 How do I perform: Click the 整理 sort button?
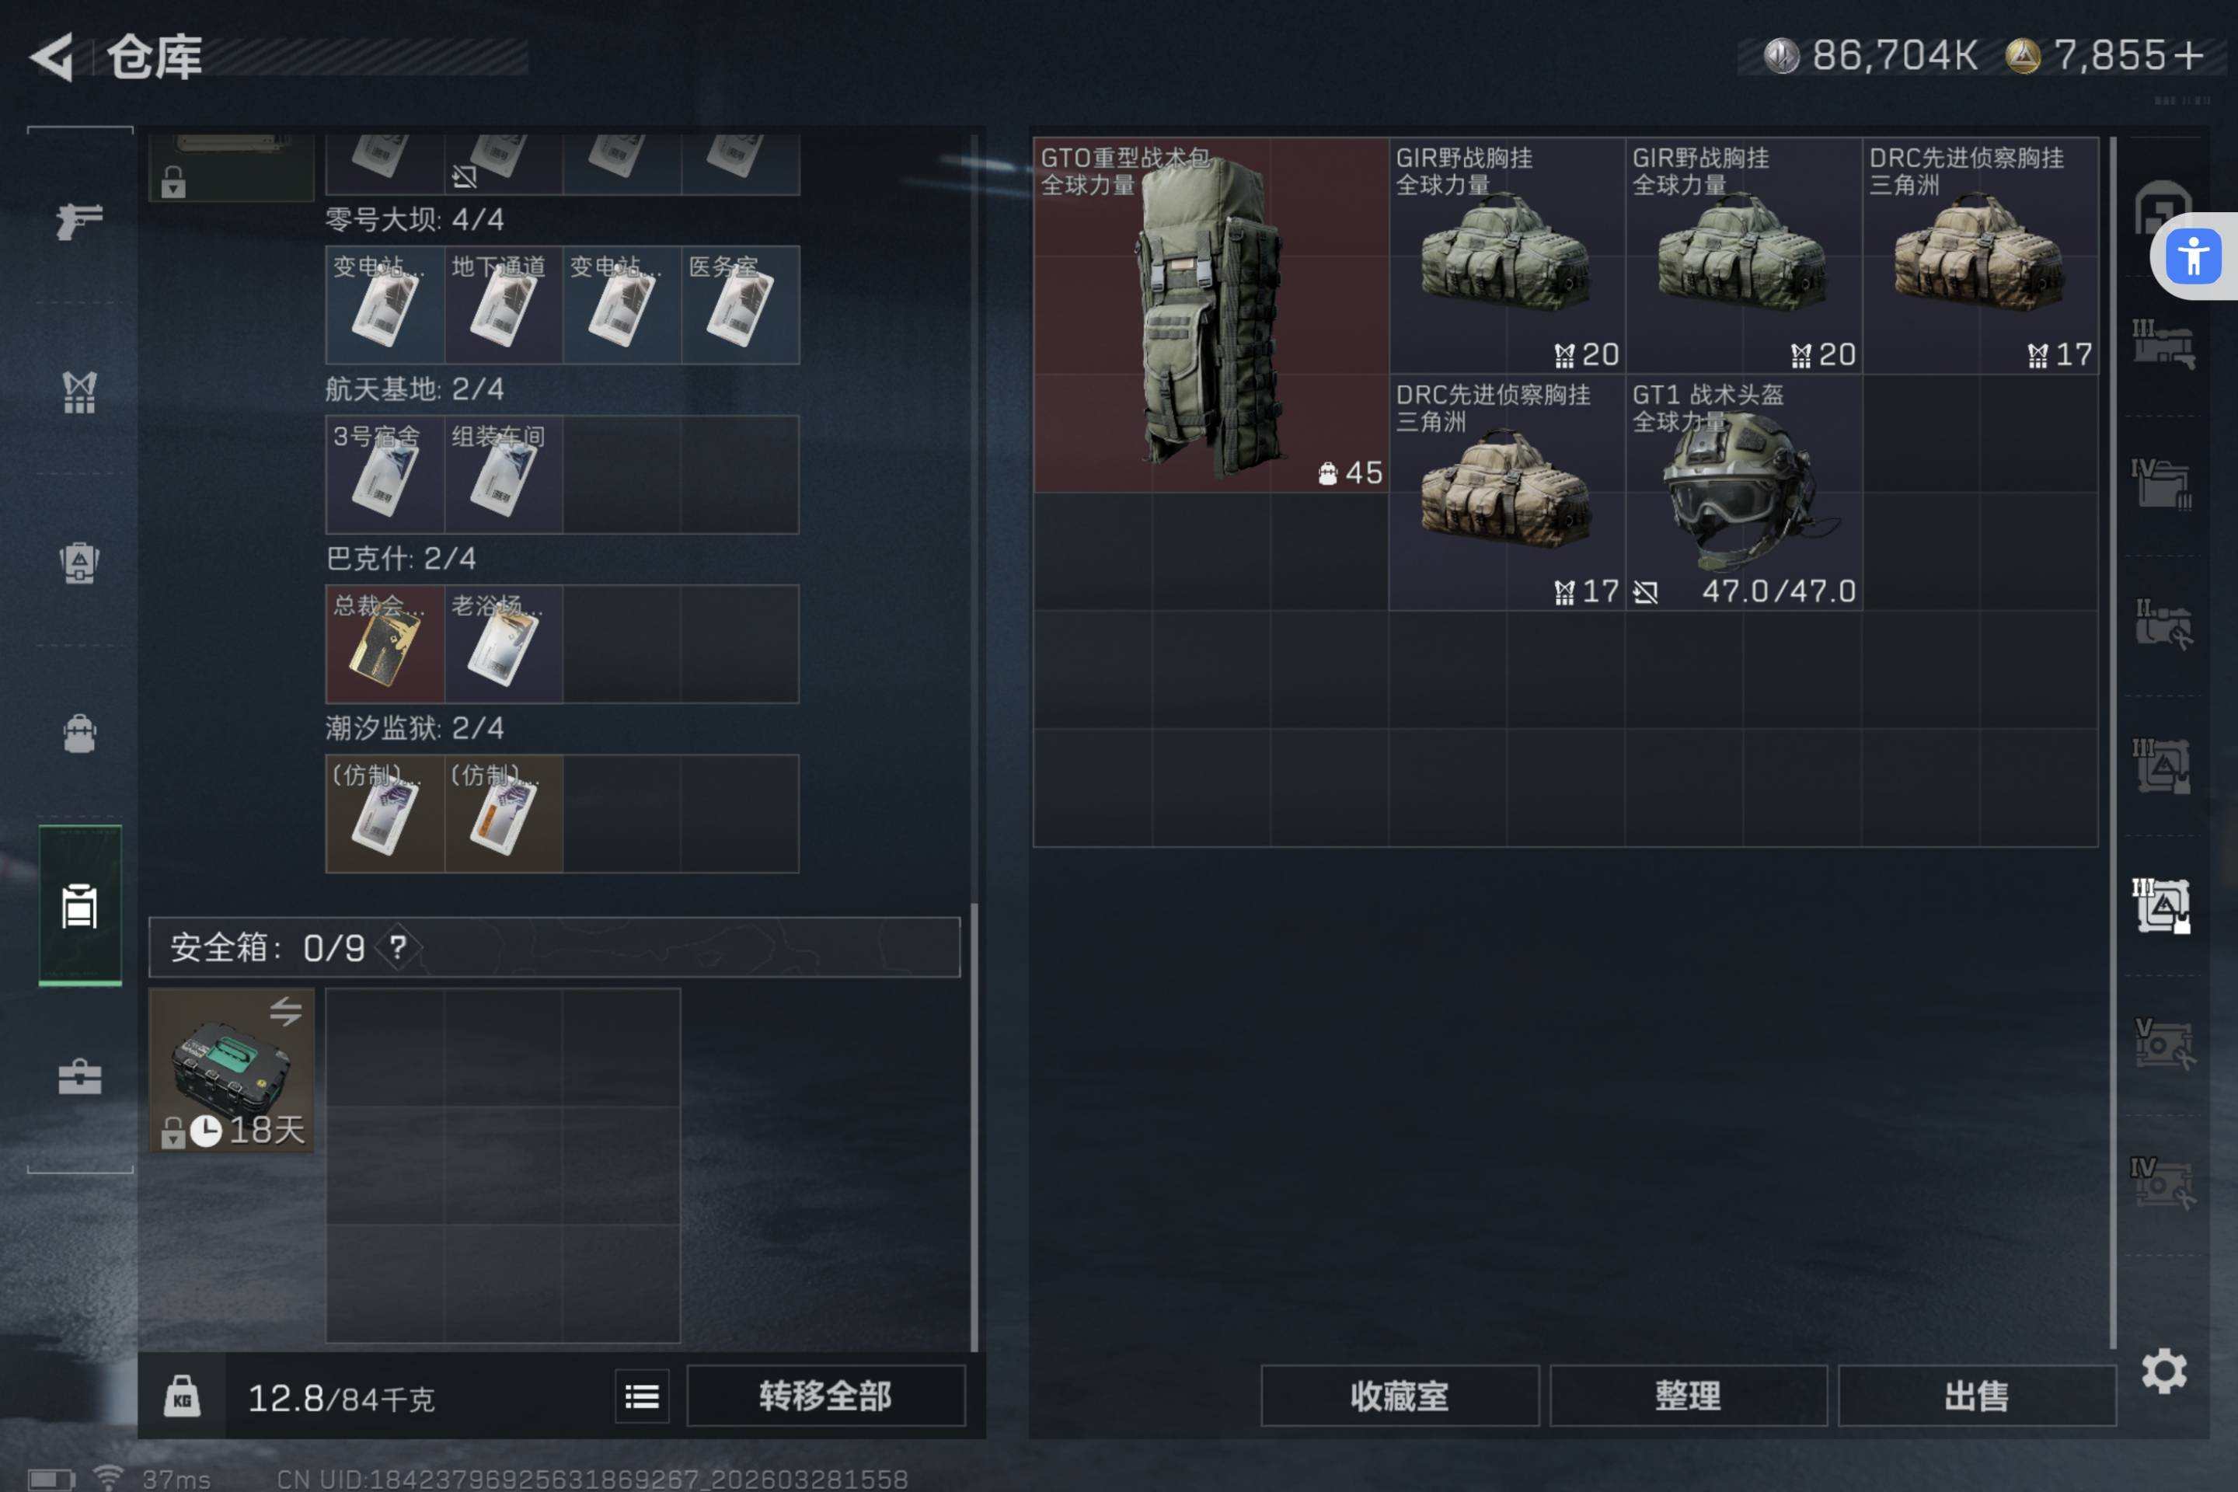(x=1688, y=1396)
